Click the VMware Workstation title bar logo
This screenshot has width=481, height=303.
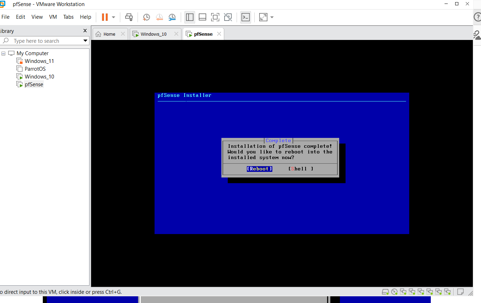click(2, 4)
